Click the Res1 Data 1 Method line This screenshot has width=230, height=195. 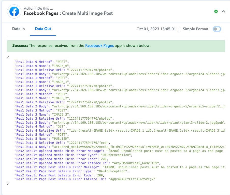click(41, 78)
